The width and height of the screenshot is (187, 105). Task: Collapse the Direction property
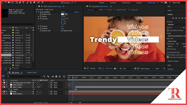pyautogui.click(x=38, y=19)
